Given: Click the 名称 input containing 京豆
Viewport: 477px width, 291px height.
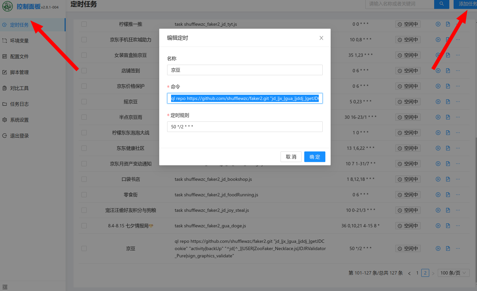Looking at the screenshot, I should tap(245, 70).
